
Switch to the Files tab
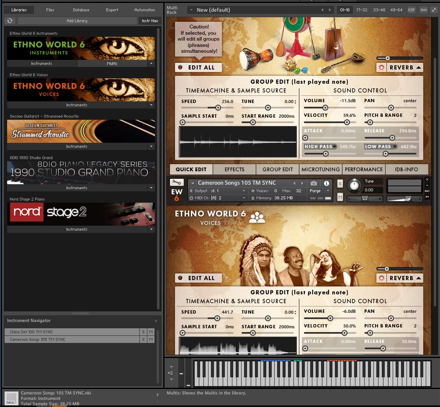[50, 10]
